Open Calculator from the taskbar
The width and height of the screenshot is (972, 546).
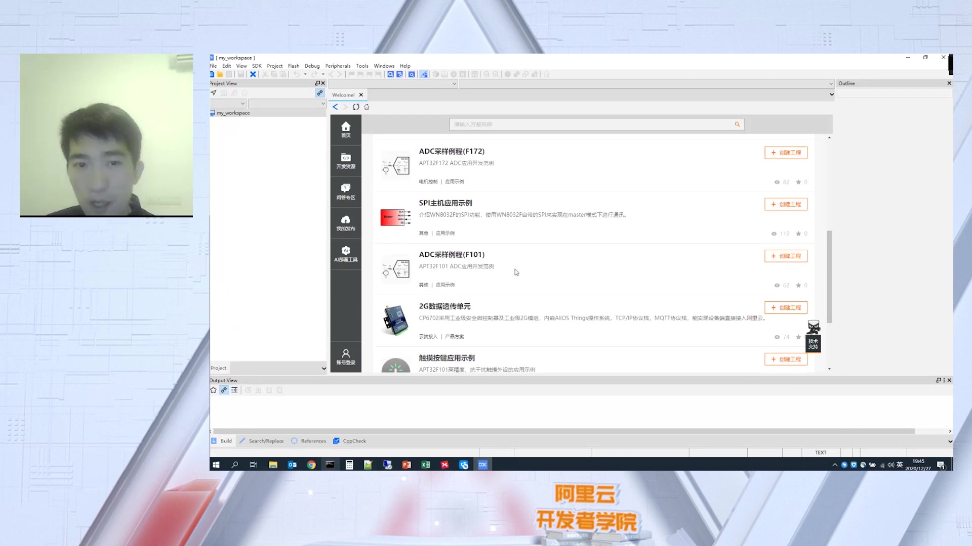tap(349, 465)
